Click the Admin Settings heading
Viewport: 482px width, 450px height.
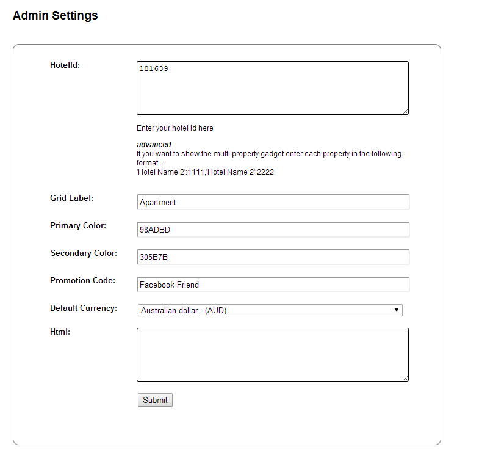point(55,15)
